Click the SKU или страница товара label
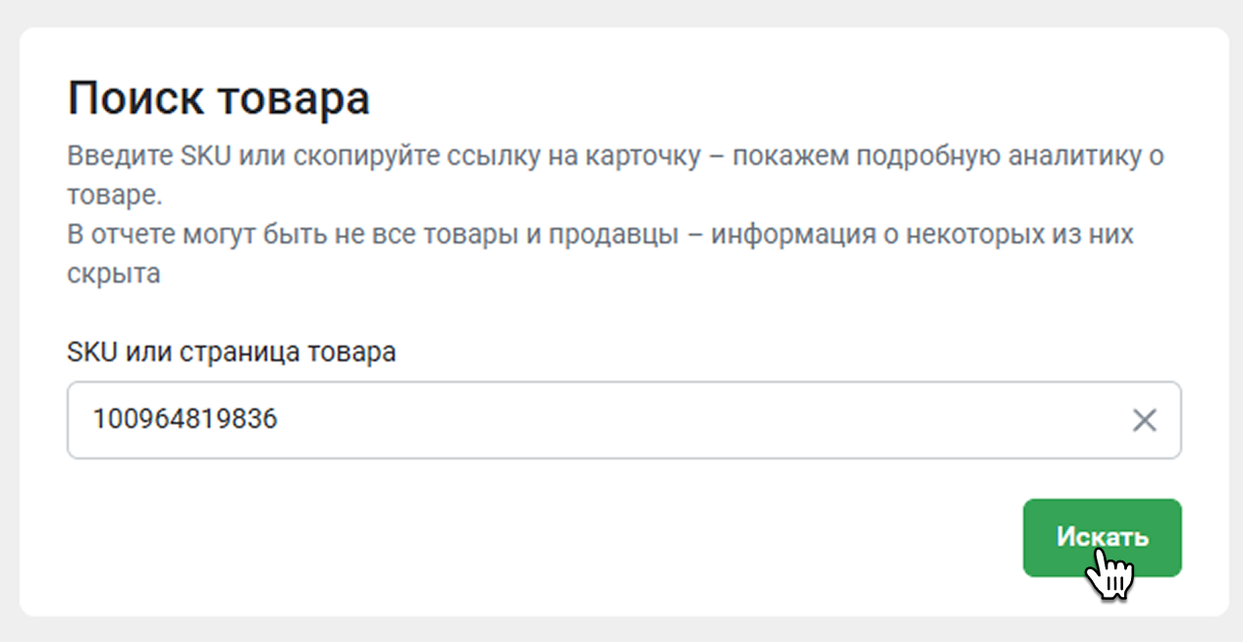Viewport: 1243px width, 642px height. click(232, 351)
